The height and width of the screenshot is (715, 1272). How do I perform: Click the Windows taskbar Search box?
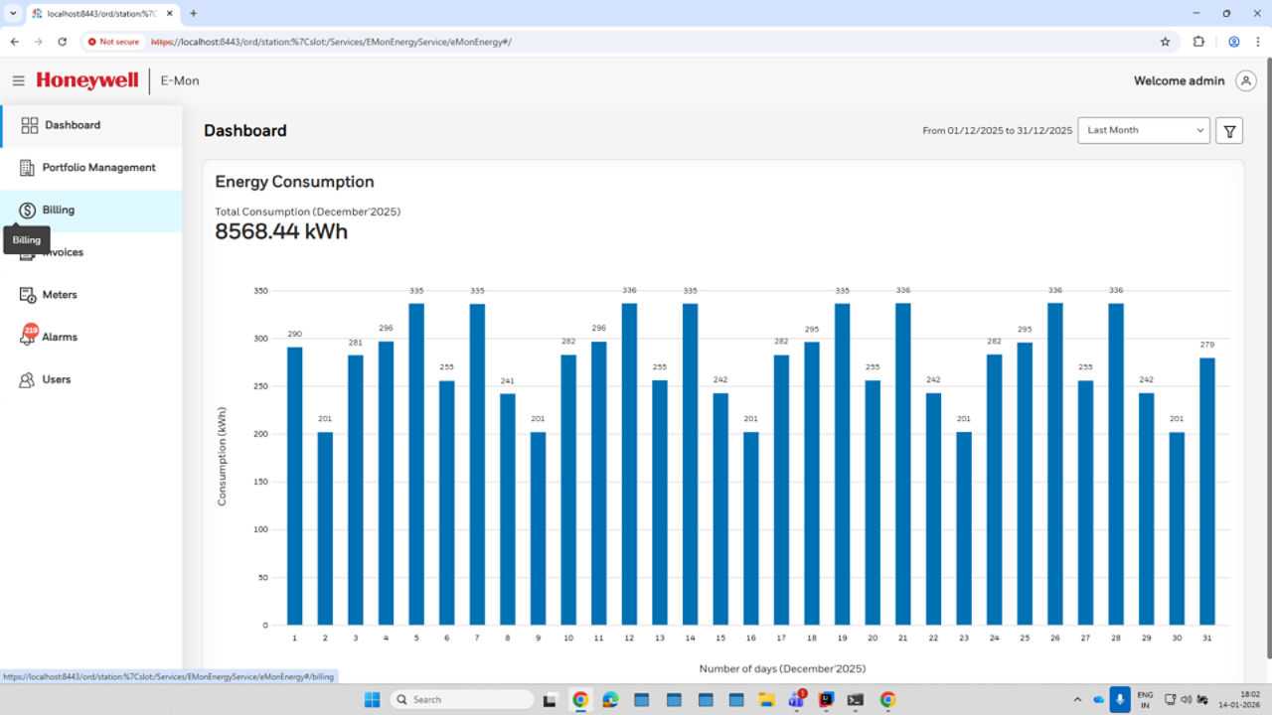462,699
